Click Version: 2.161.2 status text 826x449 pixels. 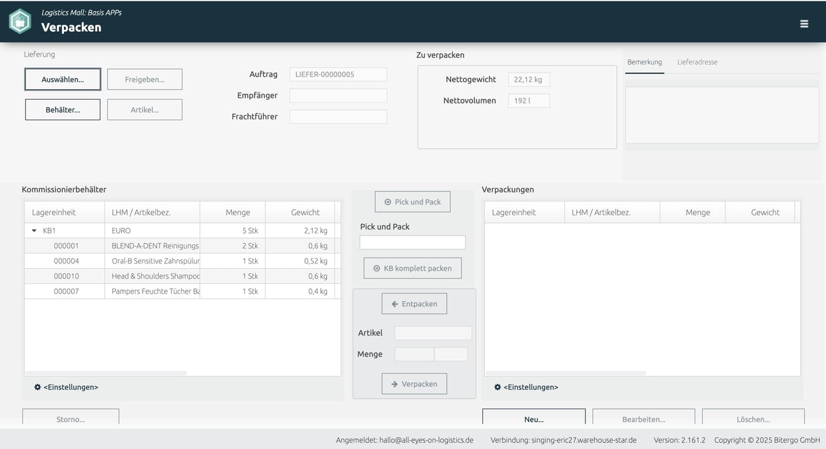679,440
